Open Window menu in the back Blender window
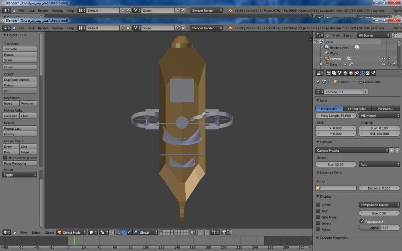402x251 pixels. pos(57,10)
